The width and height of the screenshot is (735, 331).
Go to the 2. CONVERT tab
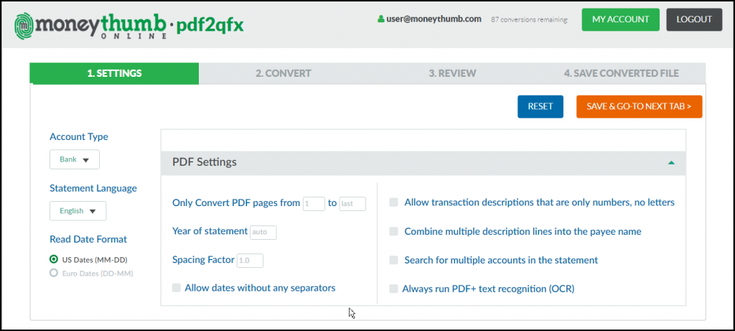pos(283,74)
